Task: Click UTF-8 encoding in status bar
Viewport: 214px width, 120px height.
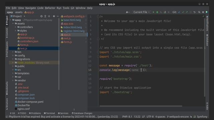Action: pyautogui.click(x=150, y=117)
